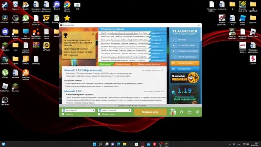Open the Discord desktop shortcut
Viewport: 261px width, 147px height.
[x=57, y=5]
